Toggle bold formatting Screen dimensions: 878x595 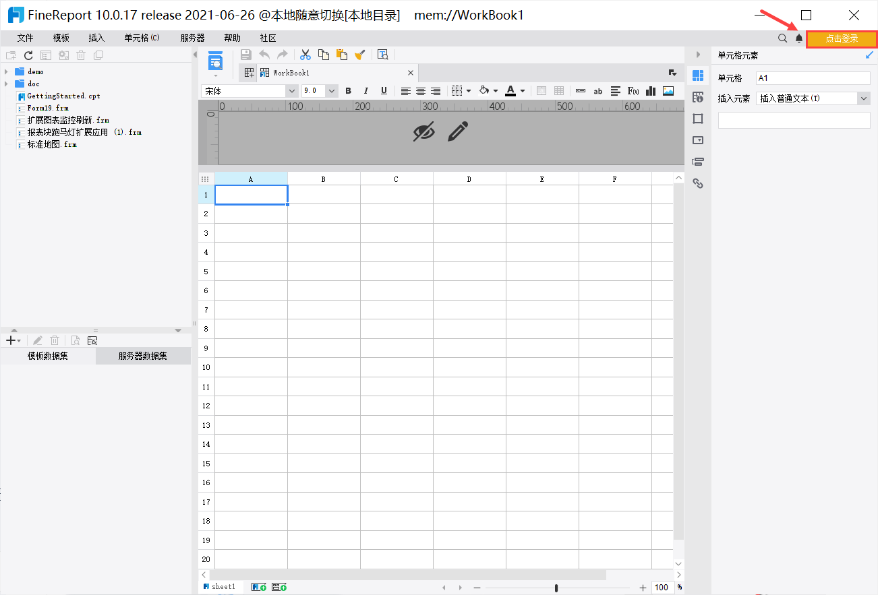point(348,91)
